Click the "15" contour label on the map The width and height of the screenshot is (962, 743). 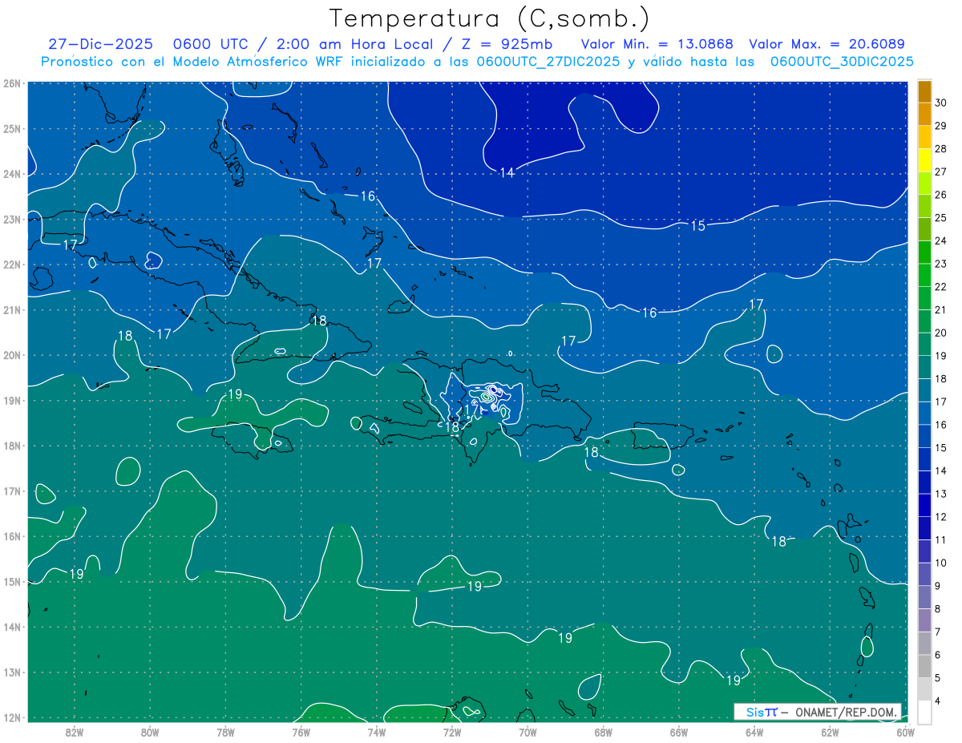[x=697, y=226]
